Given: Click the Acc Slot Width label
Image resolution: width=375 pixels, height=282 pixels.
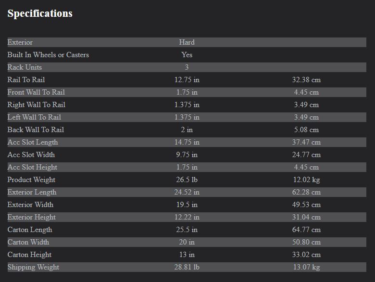Looking at the screenshot, I should (x=31, y=155).
